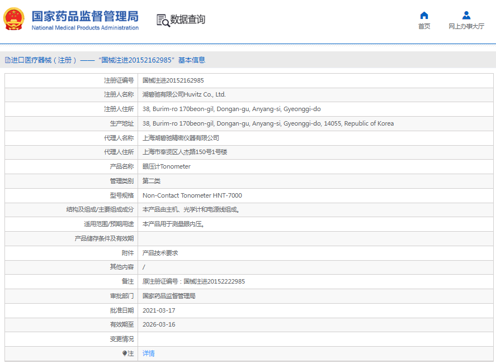
Task: Click the 其他内容 slash value
Action: [144, 267]
